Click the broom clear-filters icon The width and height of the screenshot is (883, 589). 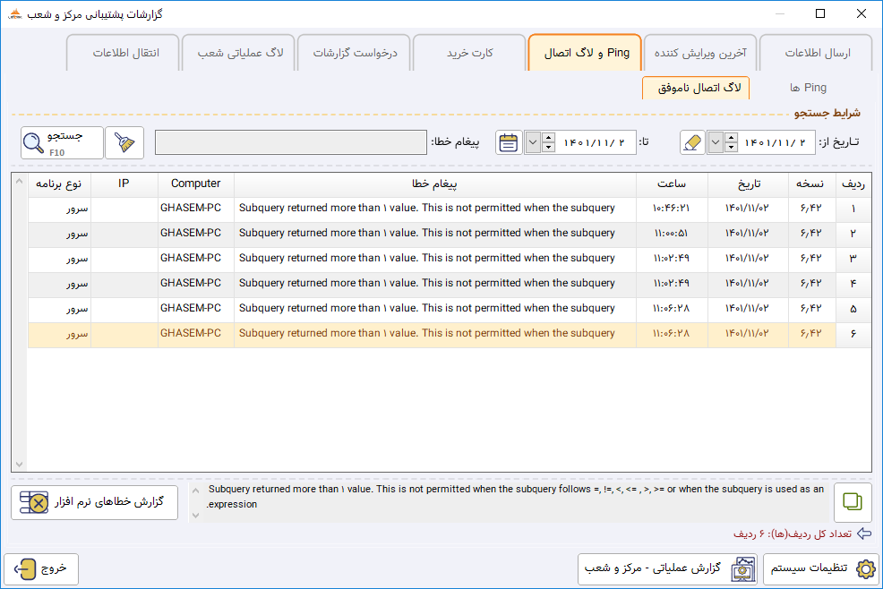pos(124,143)
